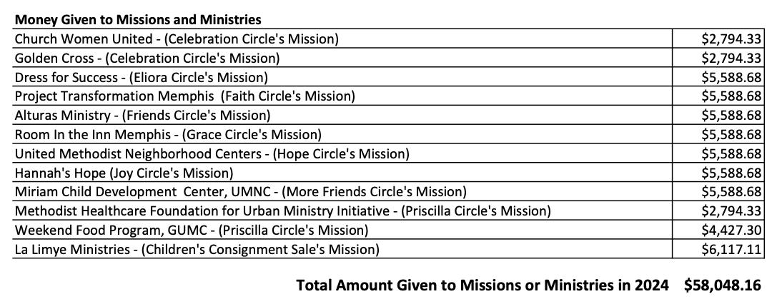Click the Weekend Food Program cell
782x304 pixels.
click(x=191, y=230)
